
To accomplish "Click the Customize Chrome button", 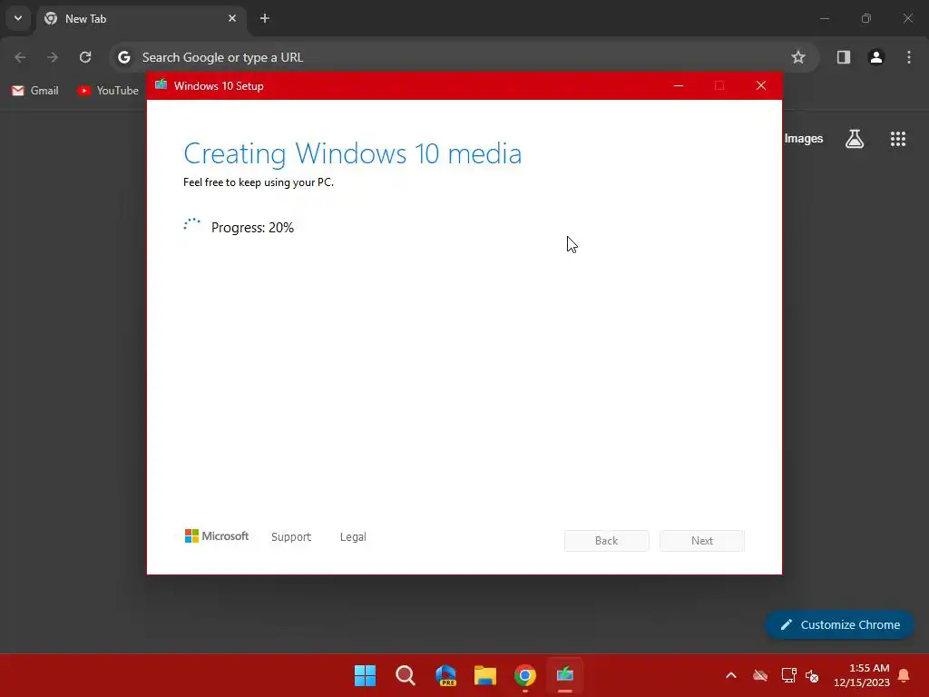I will click(839, 624).
